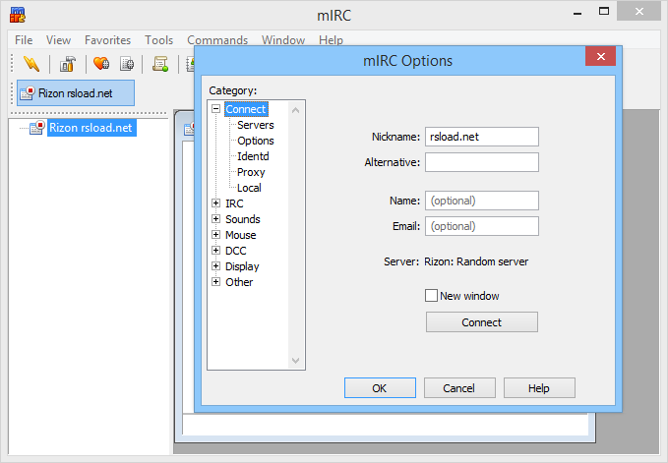Expand the IRC category
The image size is (668, 463).
pos(216,203)
